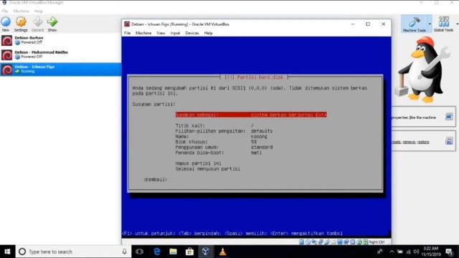Open Global Tools in VirtualBox Manager

pyautogui.click(x=443, y=24)
